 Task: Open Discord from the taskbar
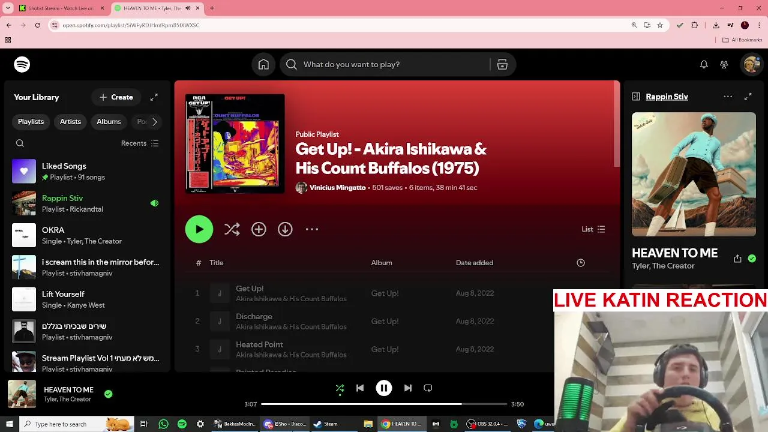[x=286, y=424]
